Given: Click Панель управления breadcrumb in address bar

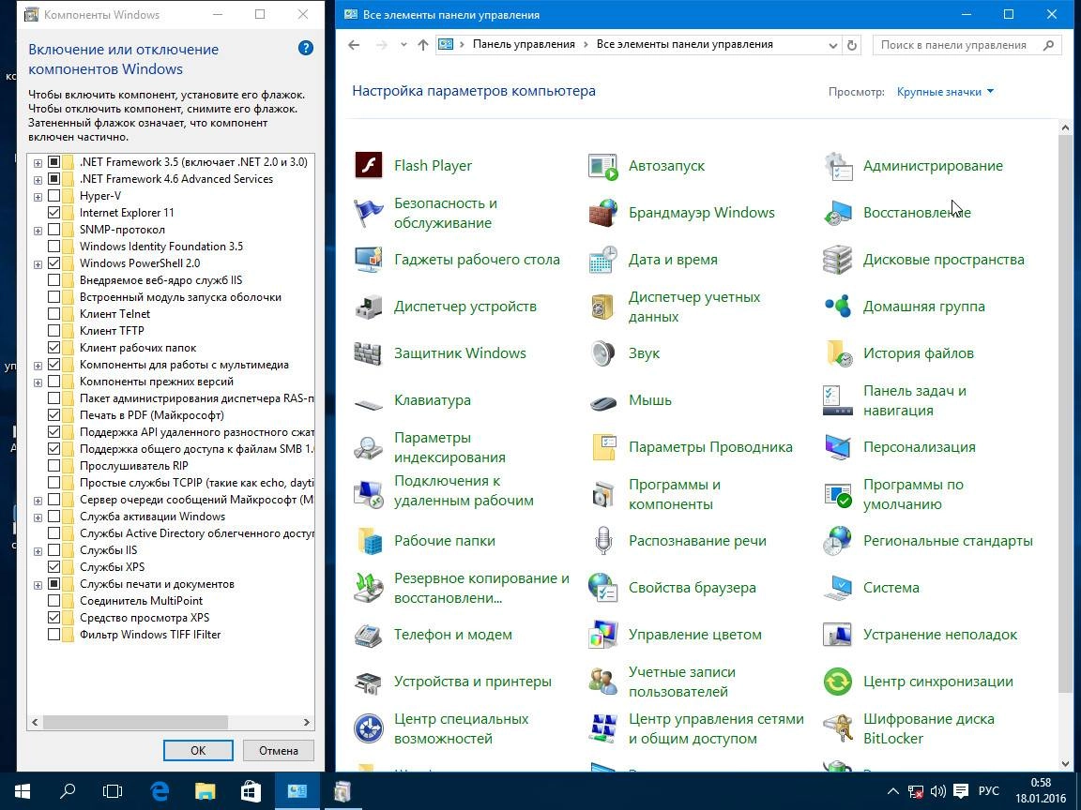Looking at the screenshot, I should coord(524,44).
